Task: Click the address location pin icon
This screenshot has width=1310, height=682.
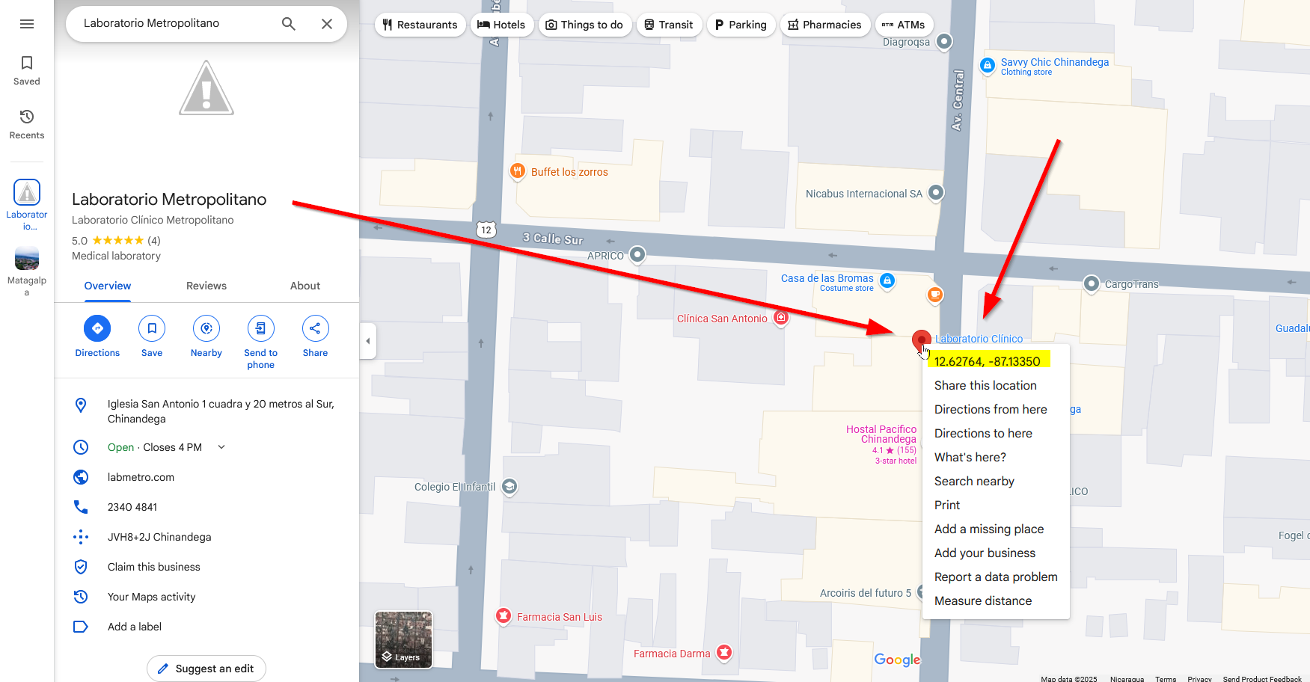Action: click(81, 405)
